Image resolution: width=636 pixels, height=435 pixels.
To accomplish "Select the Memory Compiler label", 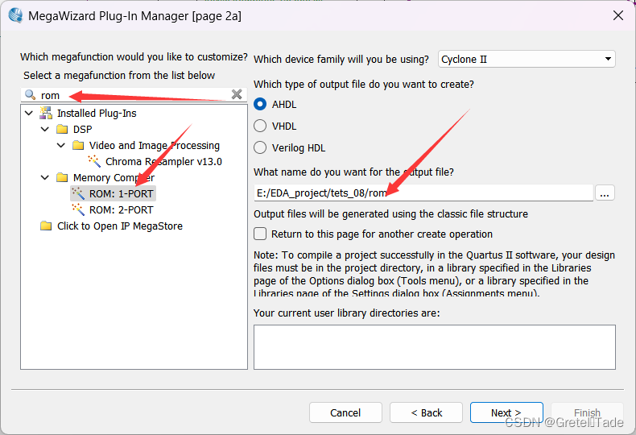I will 114,178.
